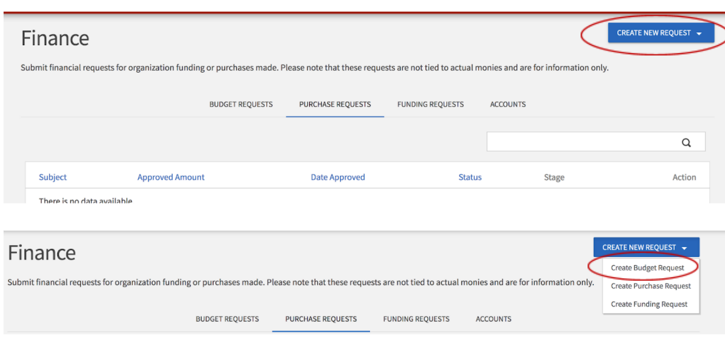725x337 pixels.
Task: Choose Create Funding Request from the menu
Action: (x=649, y=304)
